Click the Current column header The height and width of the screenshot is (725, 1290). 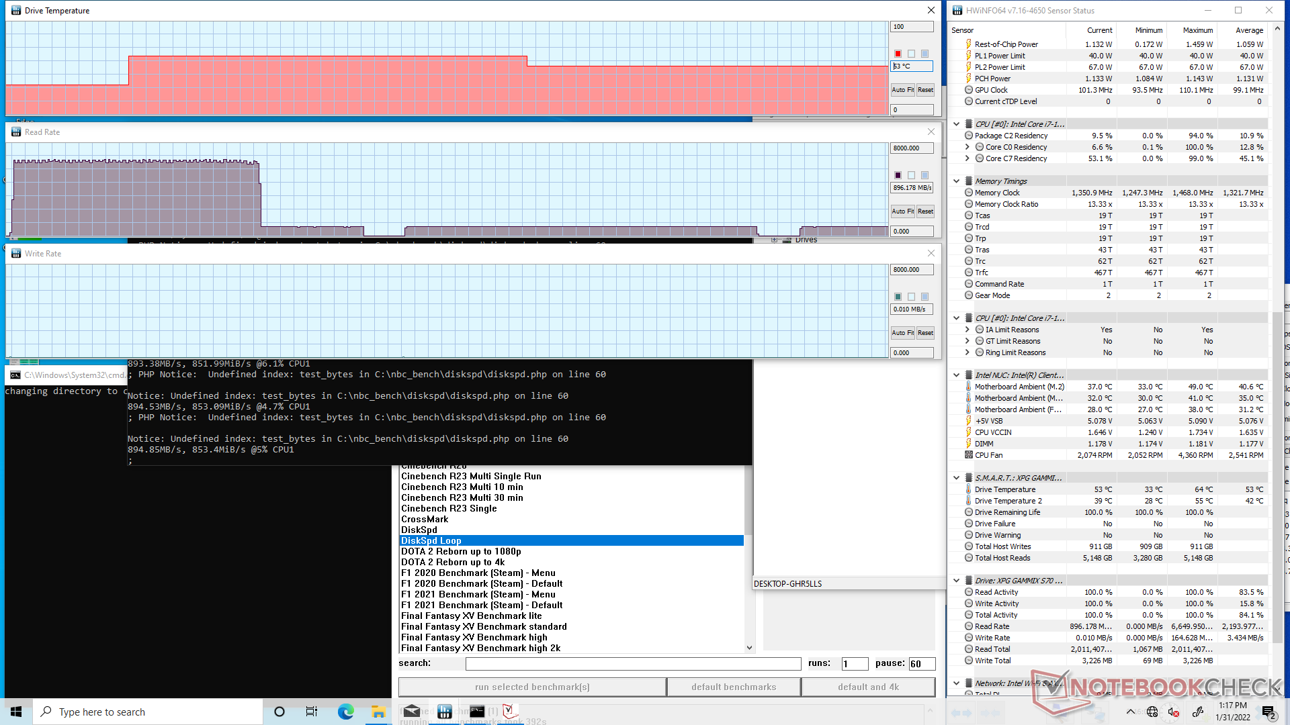click(1099, 30)
